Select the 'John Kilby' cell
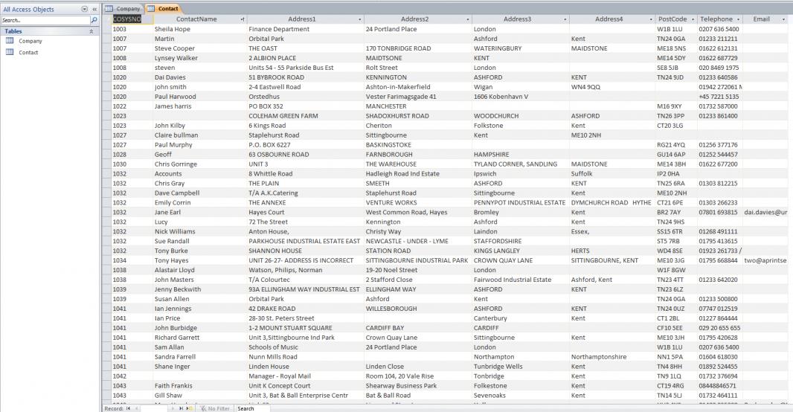Viewport: 793px width, 412px height. 199,126
